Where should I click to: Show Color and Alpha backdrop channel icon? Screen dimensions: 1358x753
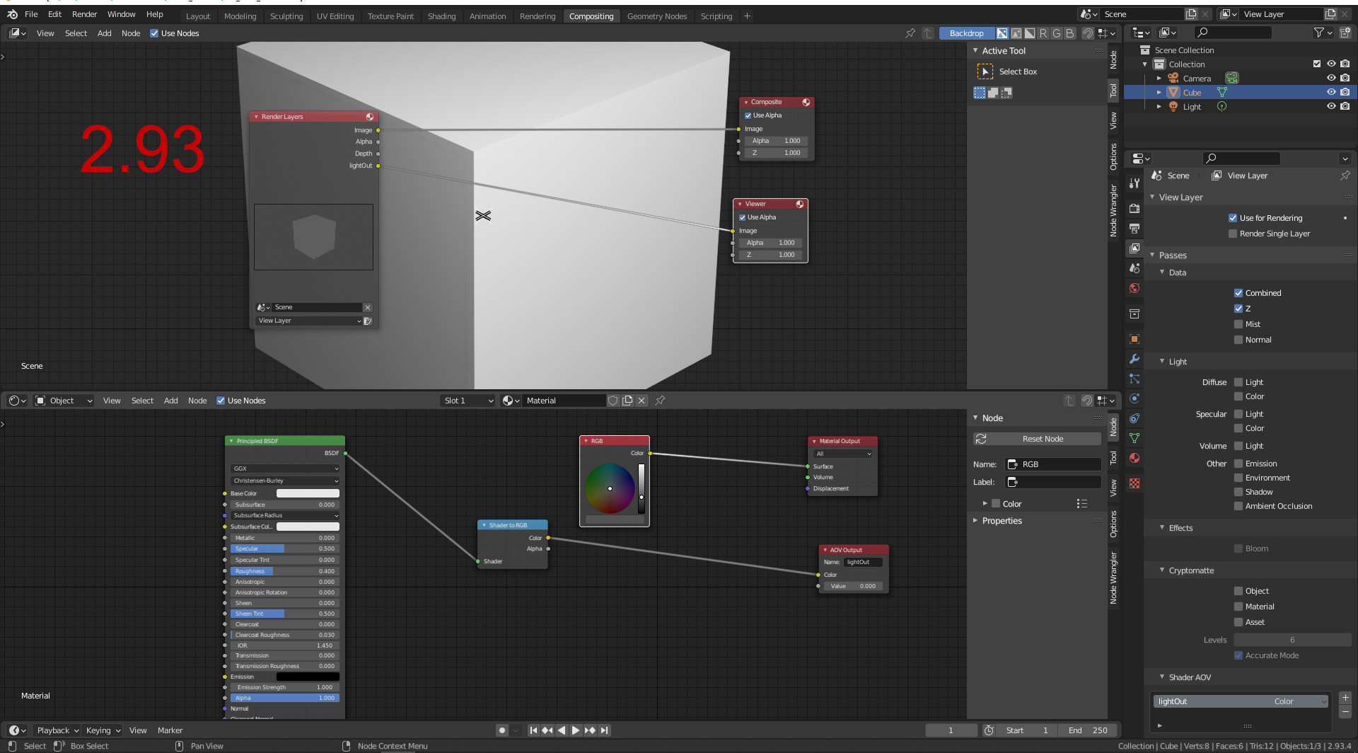pos(1002,33)
